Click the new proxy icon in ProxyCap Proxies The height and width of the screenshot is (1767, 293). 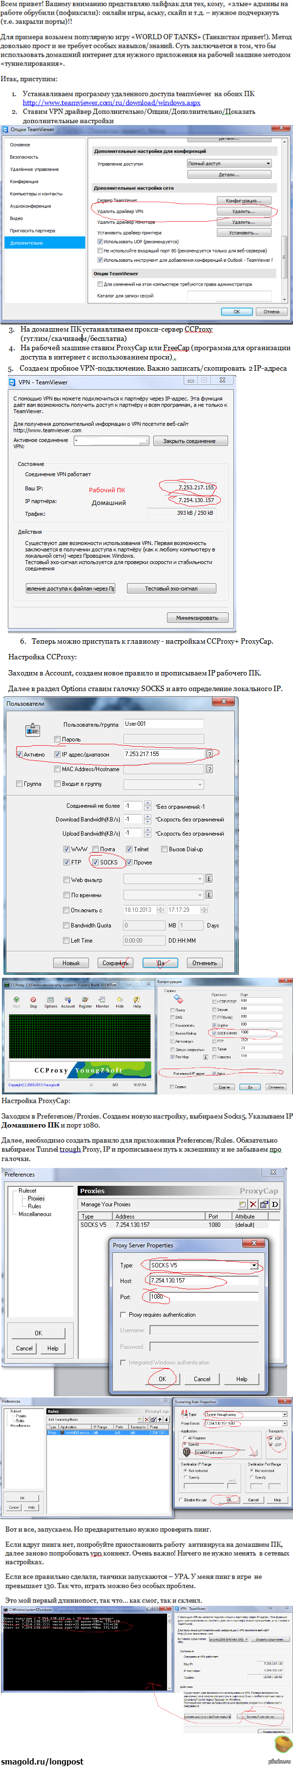click(x=243, y=1204)
